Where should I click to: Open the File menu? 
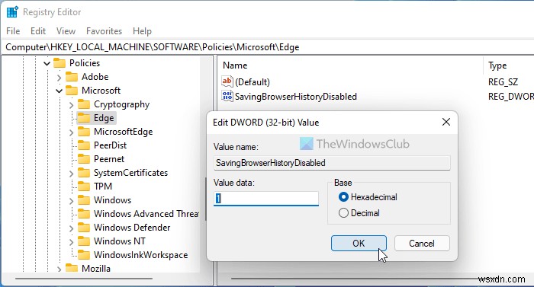13,31
